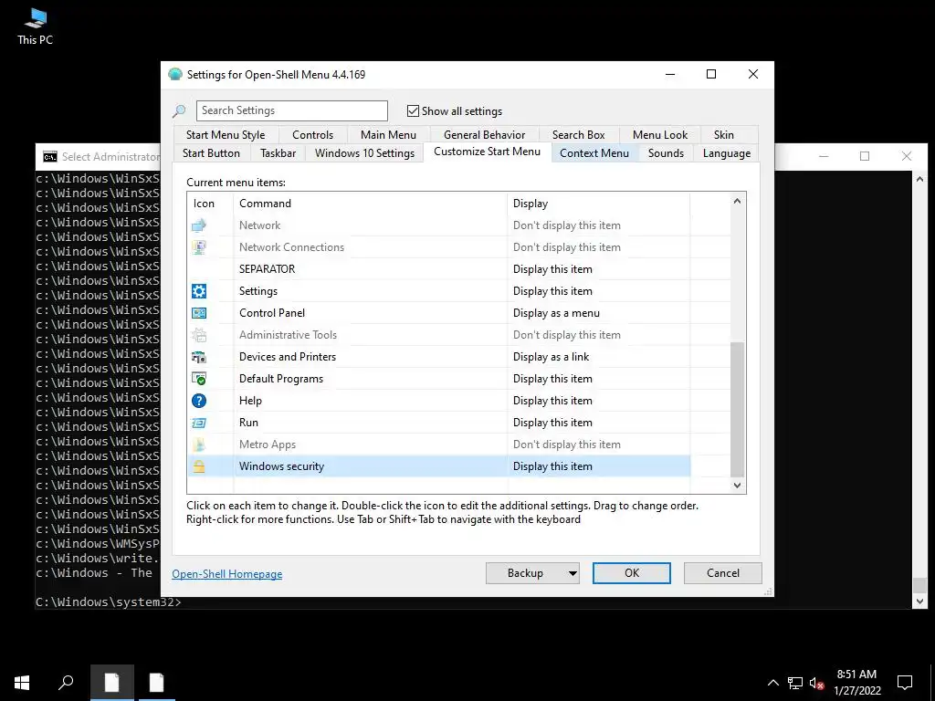Show hidden tray icons chevron
Viewport: 935px width, 701px height.
(772, 683)
